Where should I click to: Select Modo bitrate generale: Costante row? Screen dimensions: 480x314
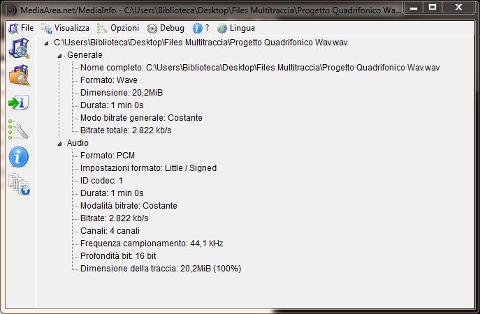click(x=141, y=118)
